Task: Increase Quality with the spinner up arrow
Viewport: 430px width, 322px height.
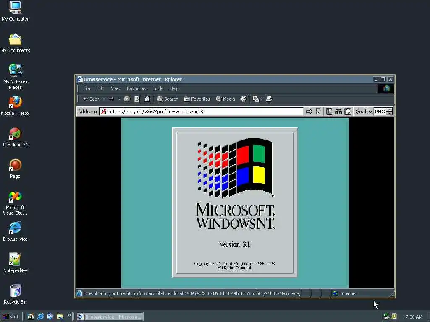Action: click(x=389, y=109)
